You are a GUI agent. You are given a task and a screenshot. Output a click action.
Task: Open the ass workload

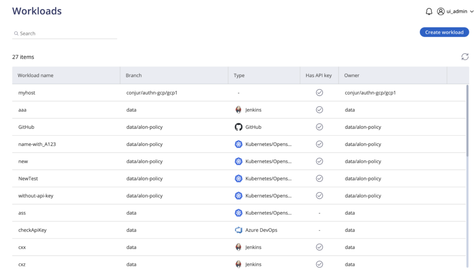[x=22, y=213]
